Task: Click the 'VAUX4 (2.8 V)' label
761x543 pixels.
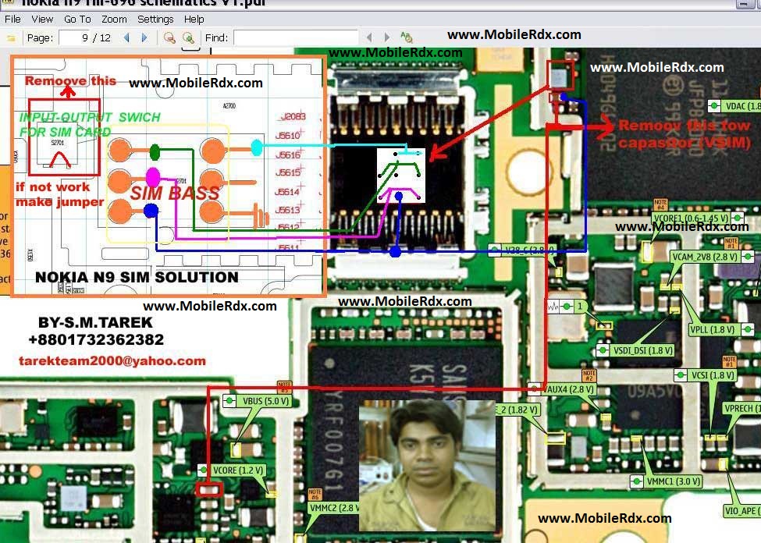Action: pyautogui.click(x=568, y=389)
